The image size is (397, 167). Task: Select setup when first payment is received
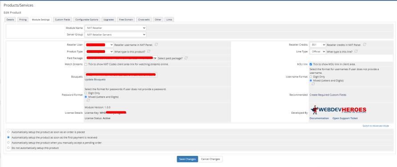coord(8,137)
